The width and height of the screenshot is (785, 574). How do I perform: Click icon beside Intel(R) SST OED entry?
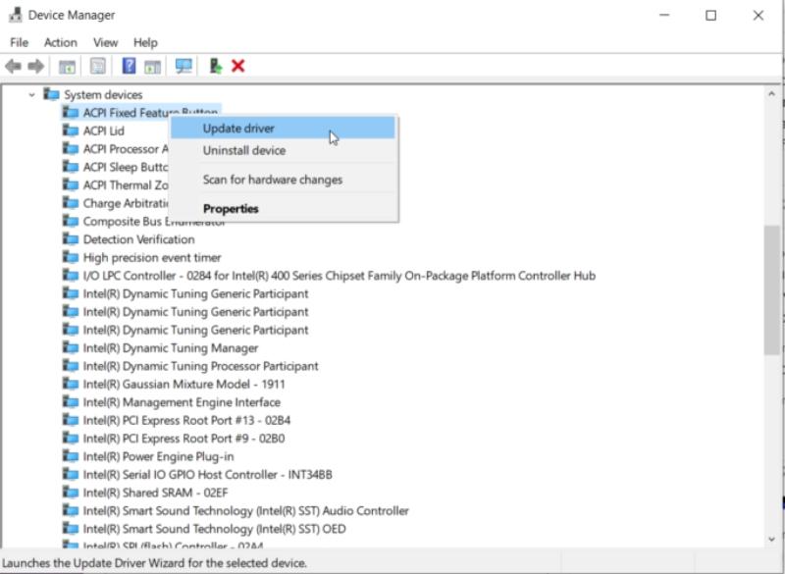click(x=71, y=529)
